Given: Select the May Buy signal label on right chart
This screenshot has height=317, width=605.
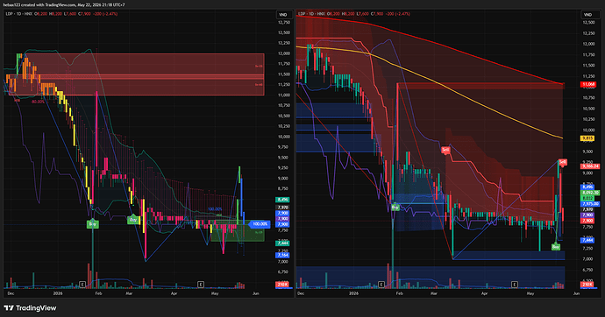Looking at the screenshot, I should click(556, 247).
